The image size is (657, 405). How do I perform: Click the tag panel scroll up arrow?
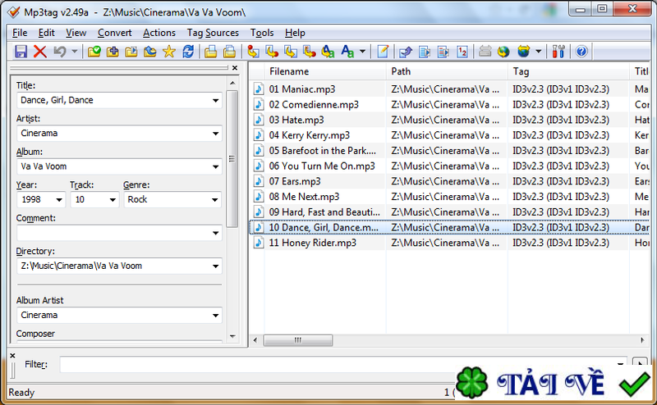232,84
